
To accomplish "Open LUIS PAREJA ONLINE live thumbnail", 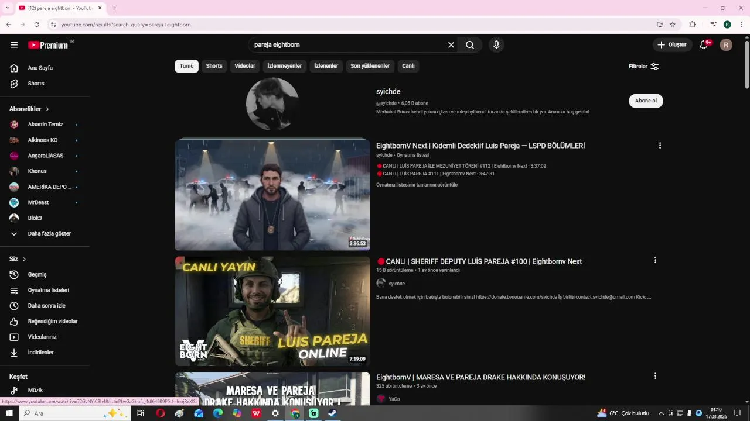I will click(272, 311).
